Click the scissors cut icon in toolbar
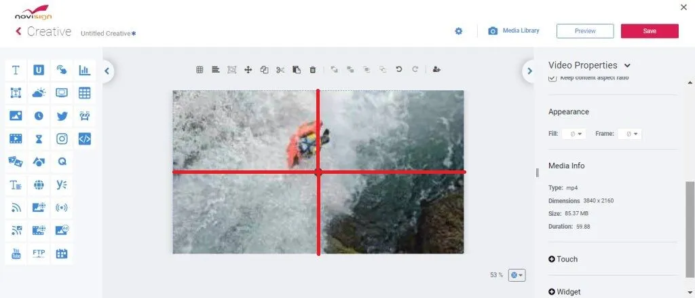This screenshot has width=695, height=298. click(x=280, y=69)
